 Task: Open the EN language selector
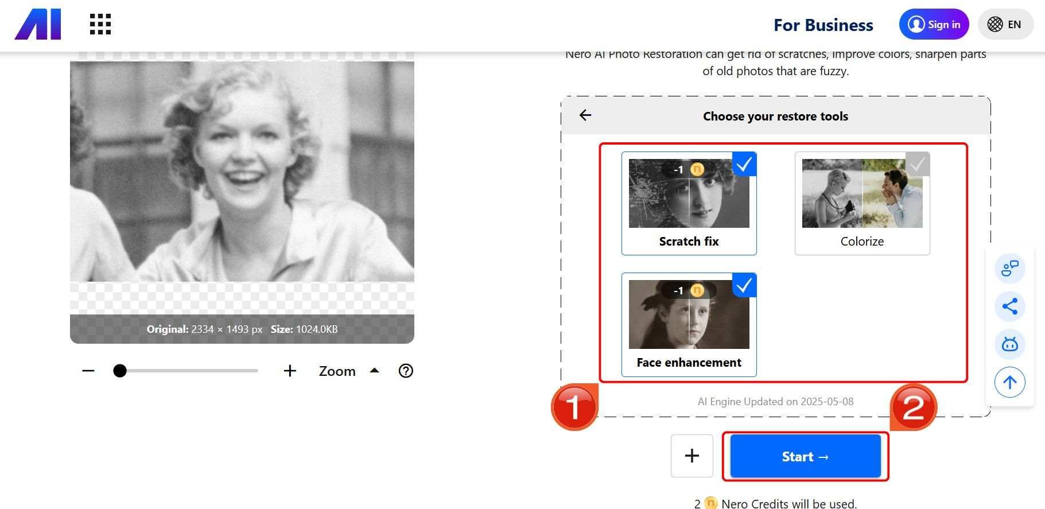[1005, 24]
